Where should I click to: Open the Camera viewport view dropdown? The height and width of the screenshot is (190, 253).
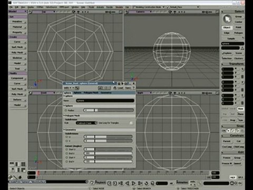[x=141, y=12]
